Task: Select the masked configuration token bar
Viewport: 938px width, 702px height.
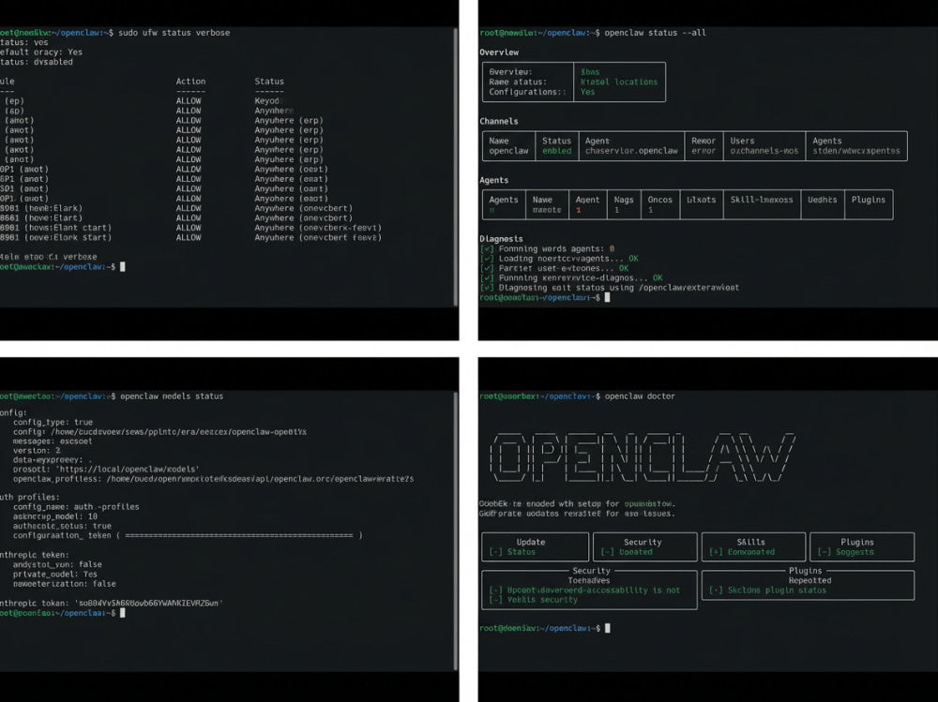Action: pos(239,535)
